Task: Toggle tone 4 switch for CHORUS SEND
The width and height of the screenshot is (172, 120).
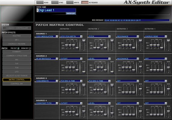Action: point(161,48)
